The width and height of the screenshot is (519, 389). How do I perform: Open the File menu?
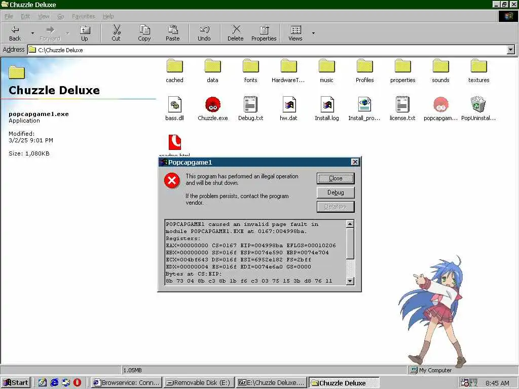point(9,16)
